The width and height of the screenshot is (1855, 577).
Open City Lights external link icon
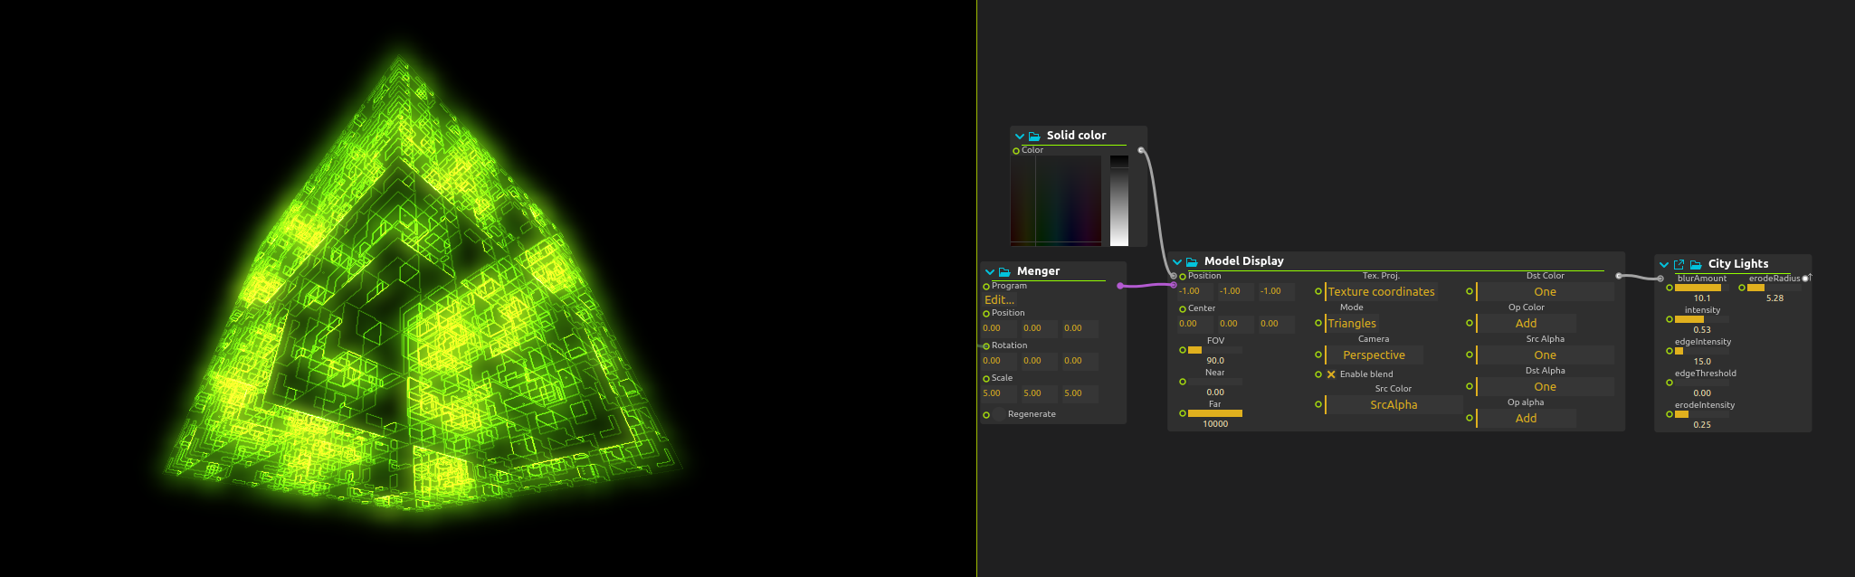tap(1679, 264)
